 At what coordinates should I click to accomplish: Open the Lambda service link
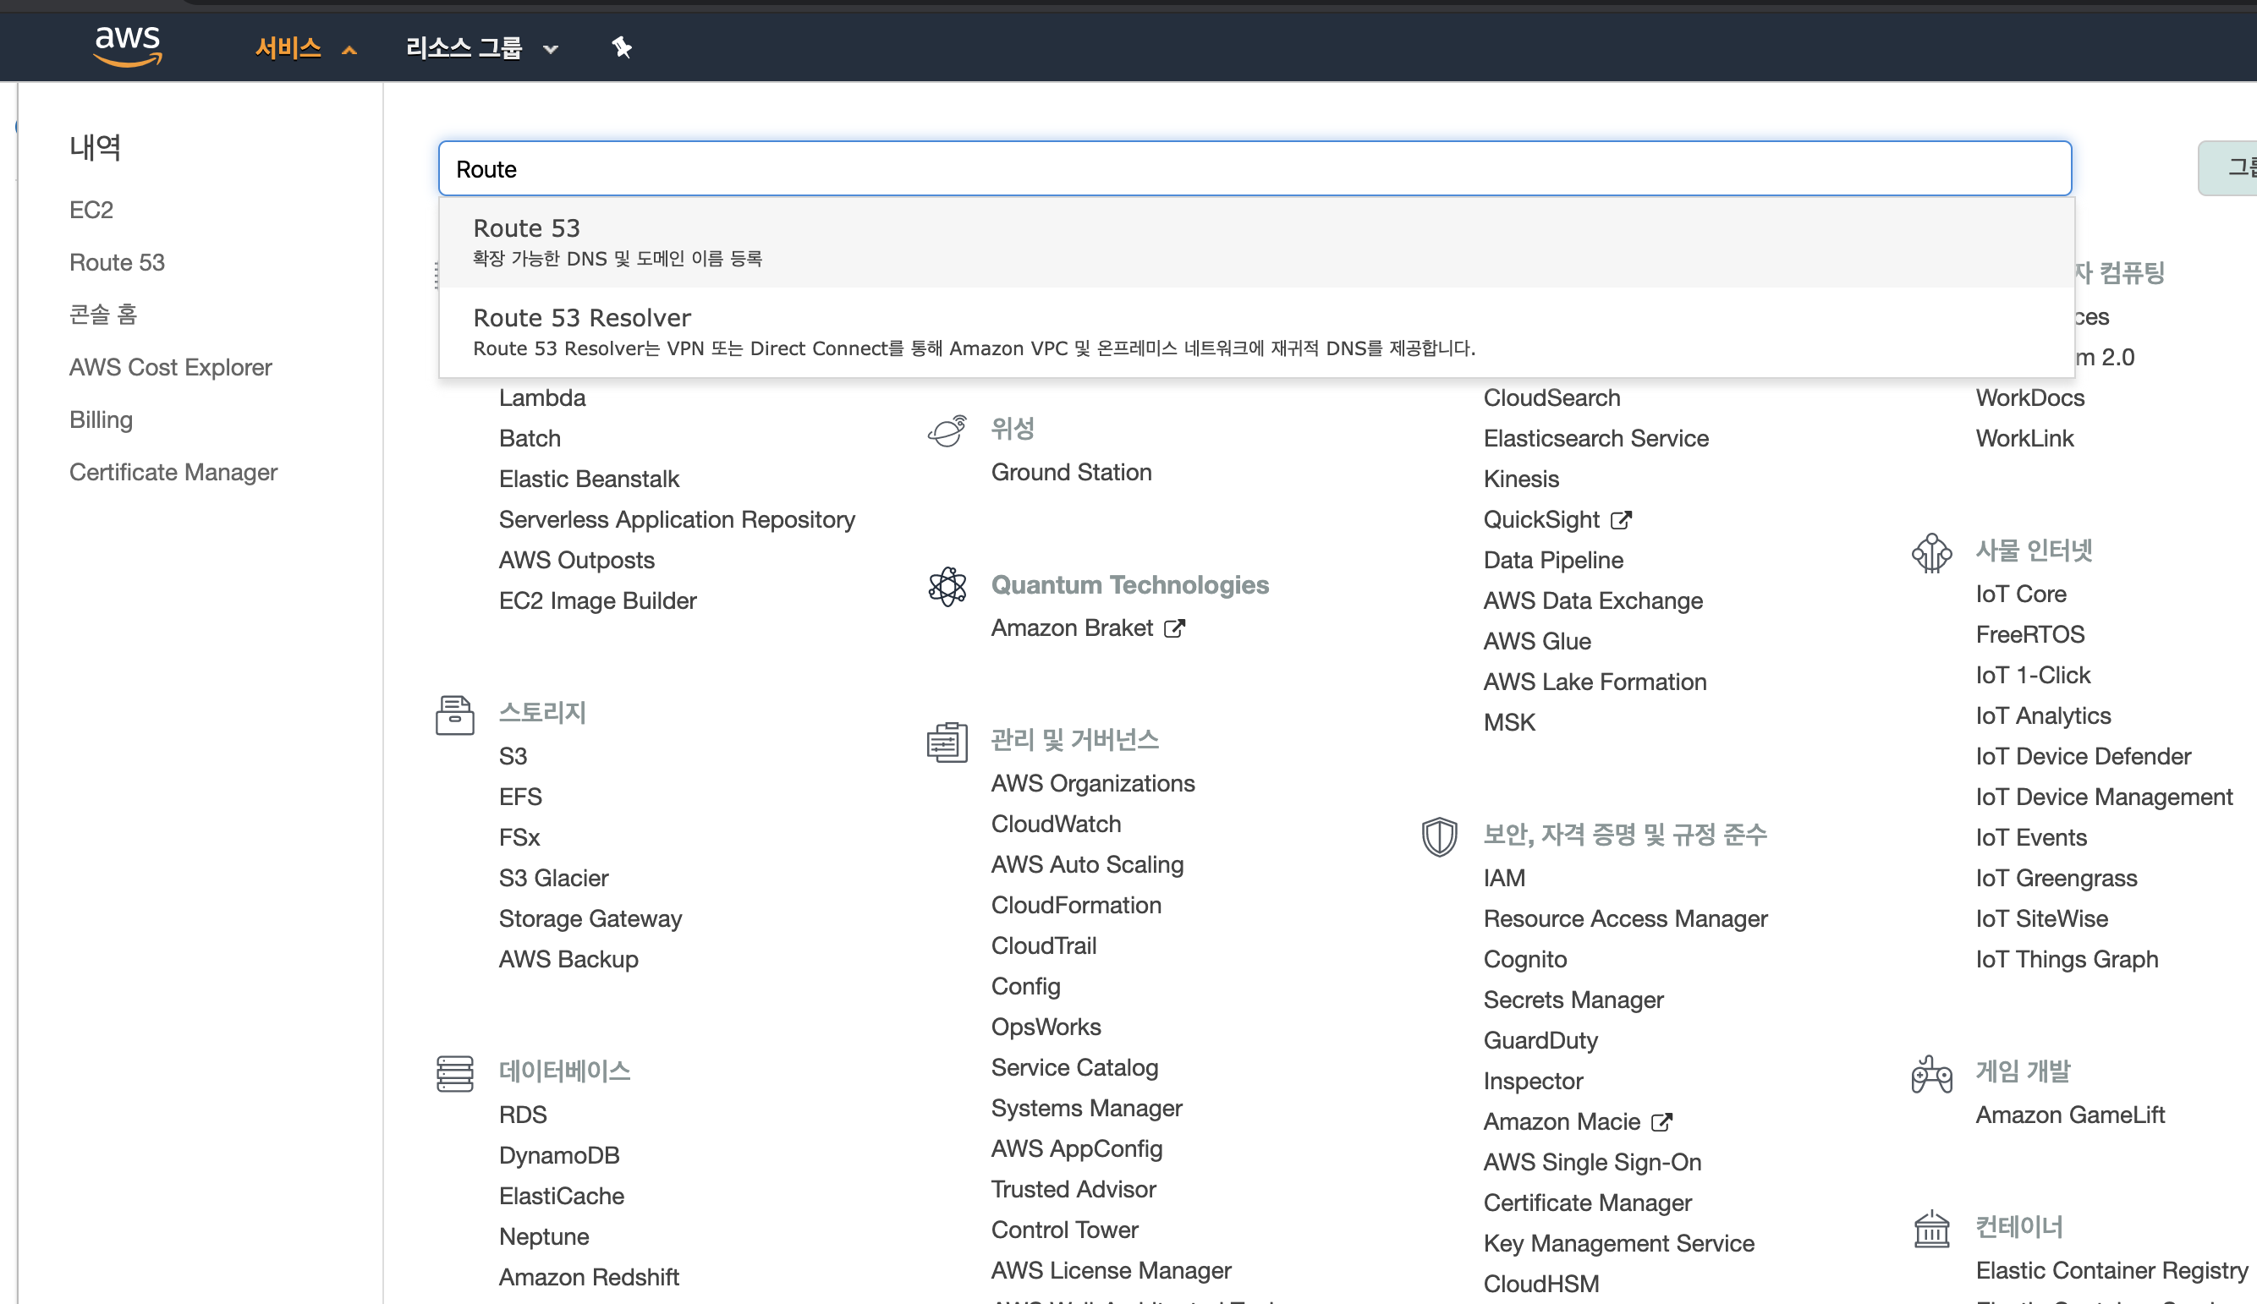(x=542, y=397)
